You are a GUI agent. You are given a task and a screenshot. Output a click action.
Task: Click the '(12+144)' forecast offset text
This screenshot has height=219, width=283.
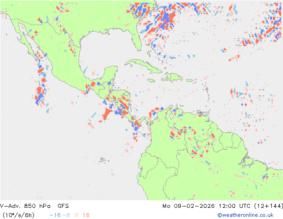pyautogui.click(x=268, y=206)
